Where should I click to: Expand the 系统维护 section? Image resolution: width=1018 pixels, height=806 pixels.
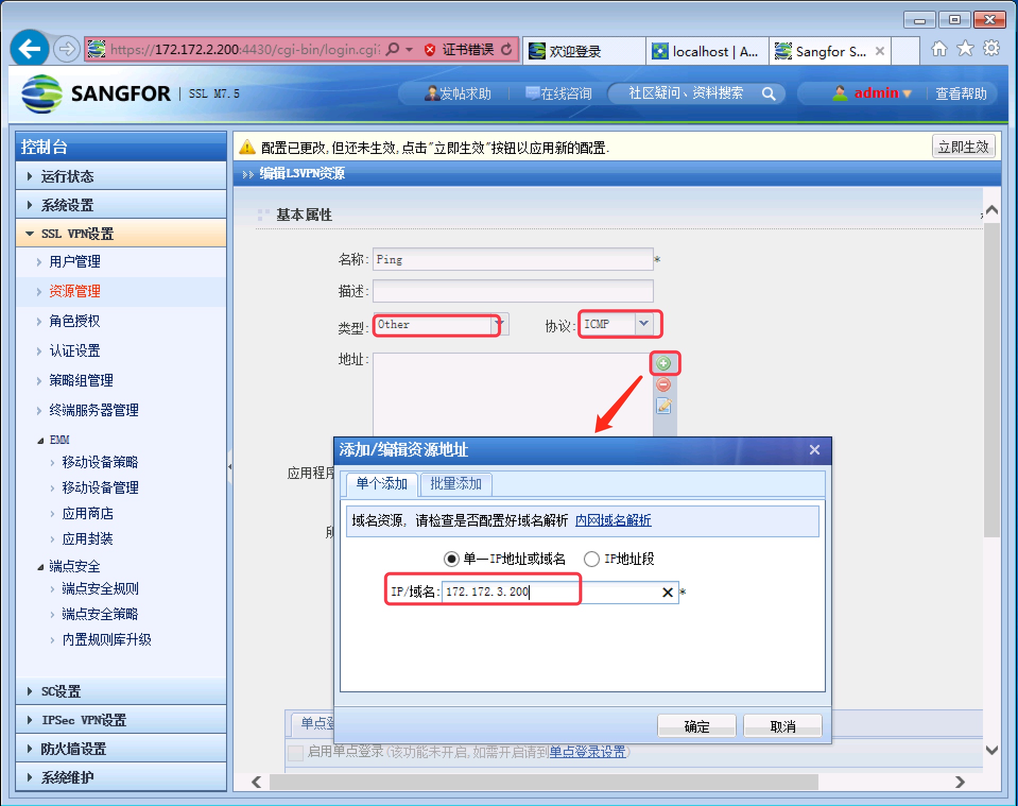click(121, 777)
